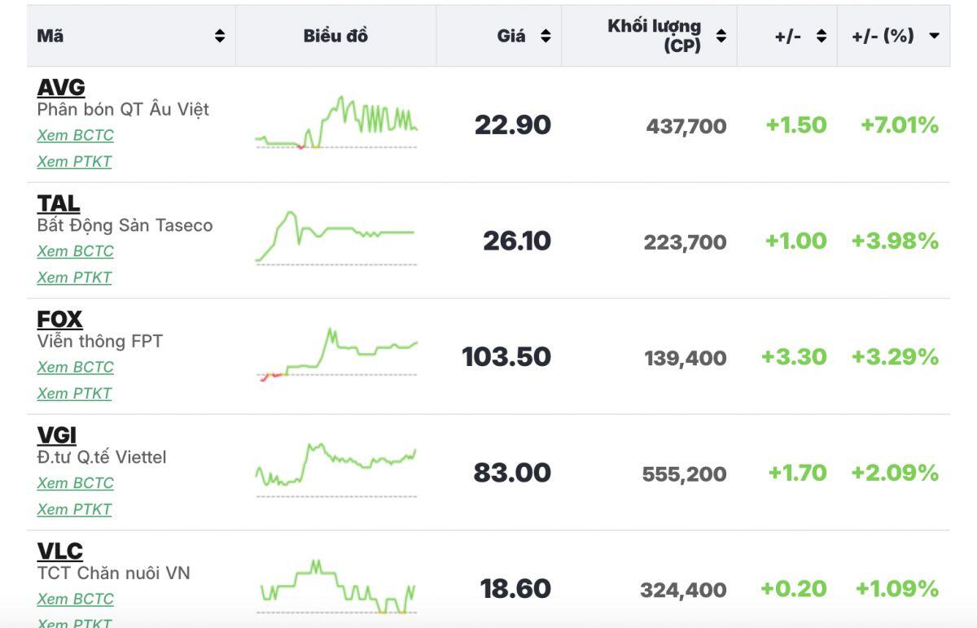Sort by Giá price column arrows
The height and width of the screenshot is (628, 977).
click(545, 36)
